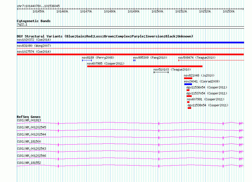Click the CUX1|NM_001202544 transcript label
The width and height of the screenshot is (252, 182).
31,135
